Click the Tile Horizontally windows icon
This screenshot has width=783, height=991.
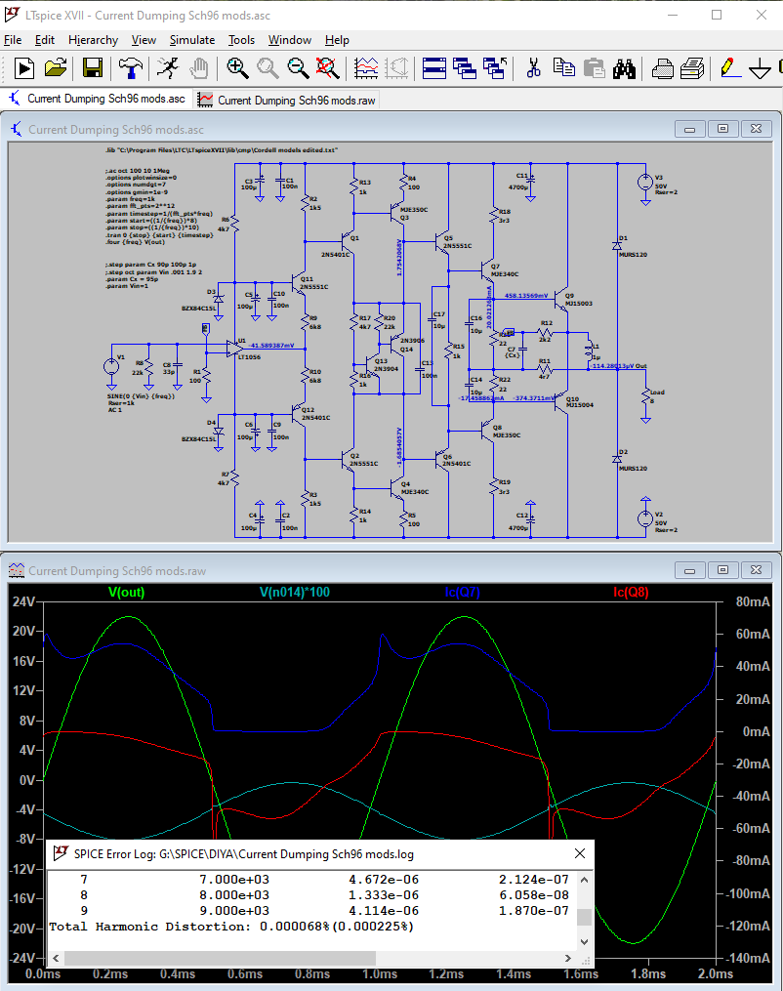(434, 68)
